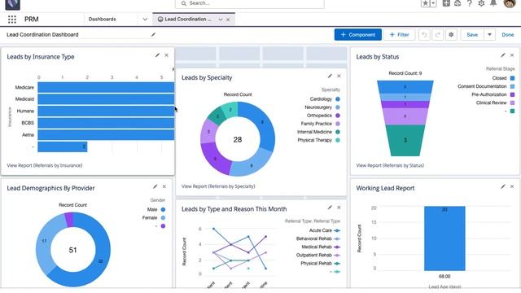
Task: Remove the Working Lead Report component
Action: coord(512,186)
